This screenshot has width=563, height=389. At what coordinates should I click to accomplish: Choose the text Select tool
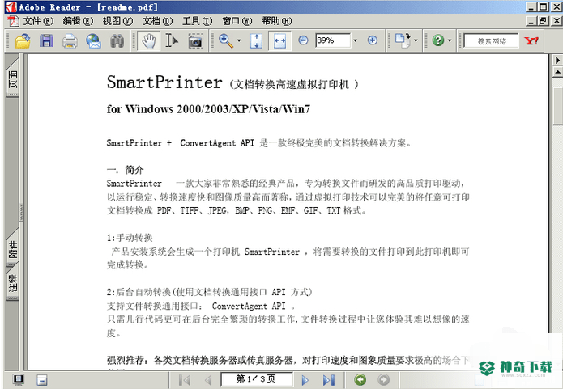pyautogui.click(x=172, y=41)
